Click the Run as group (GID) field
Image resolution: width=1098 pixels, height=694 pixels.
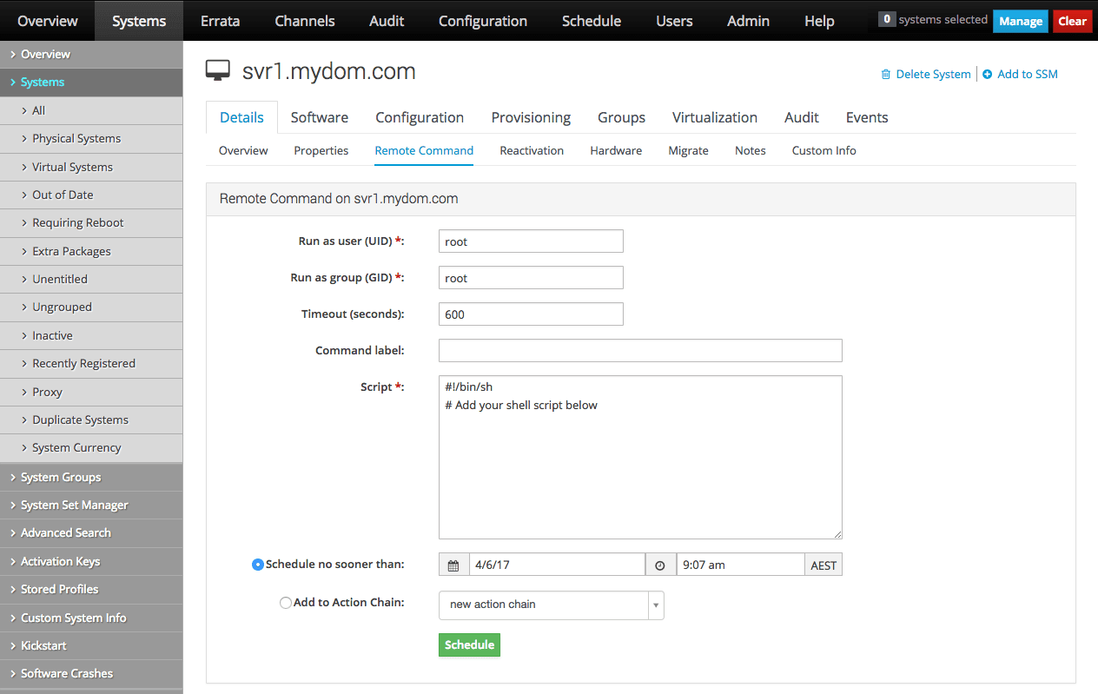[531, 278]
